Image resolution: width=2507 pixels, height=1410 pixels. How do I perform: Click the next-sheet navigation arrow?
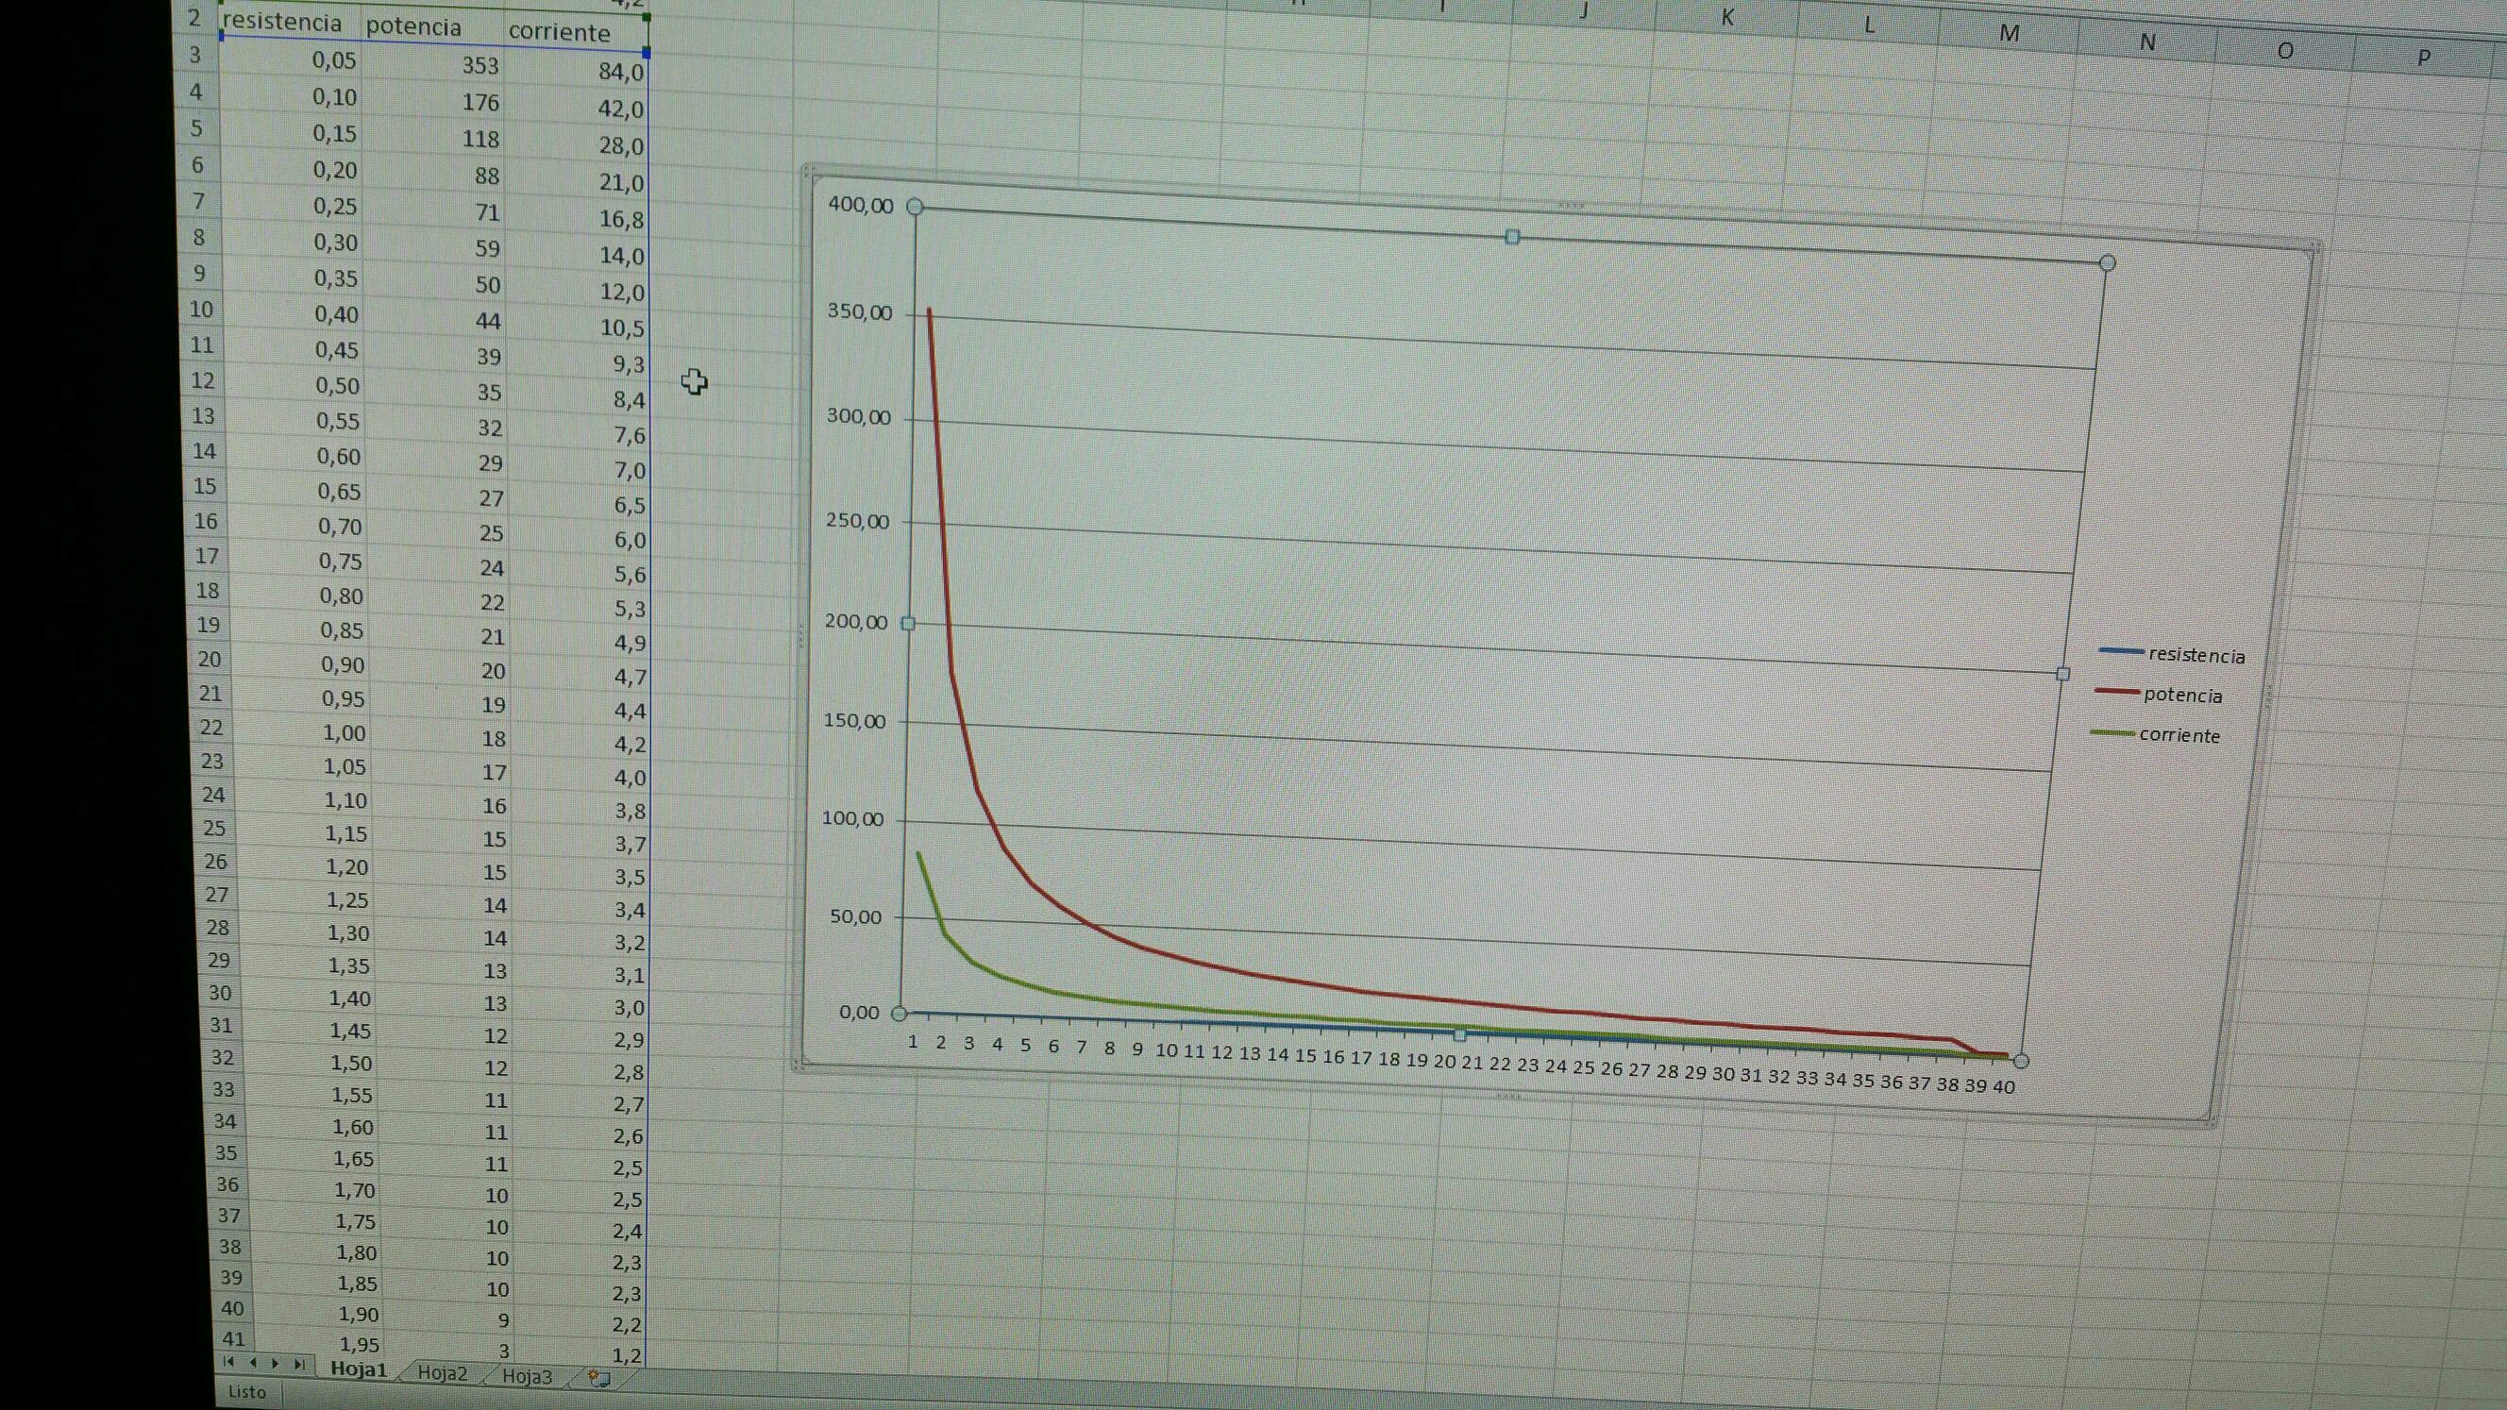[277, 1364]
